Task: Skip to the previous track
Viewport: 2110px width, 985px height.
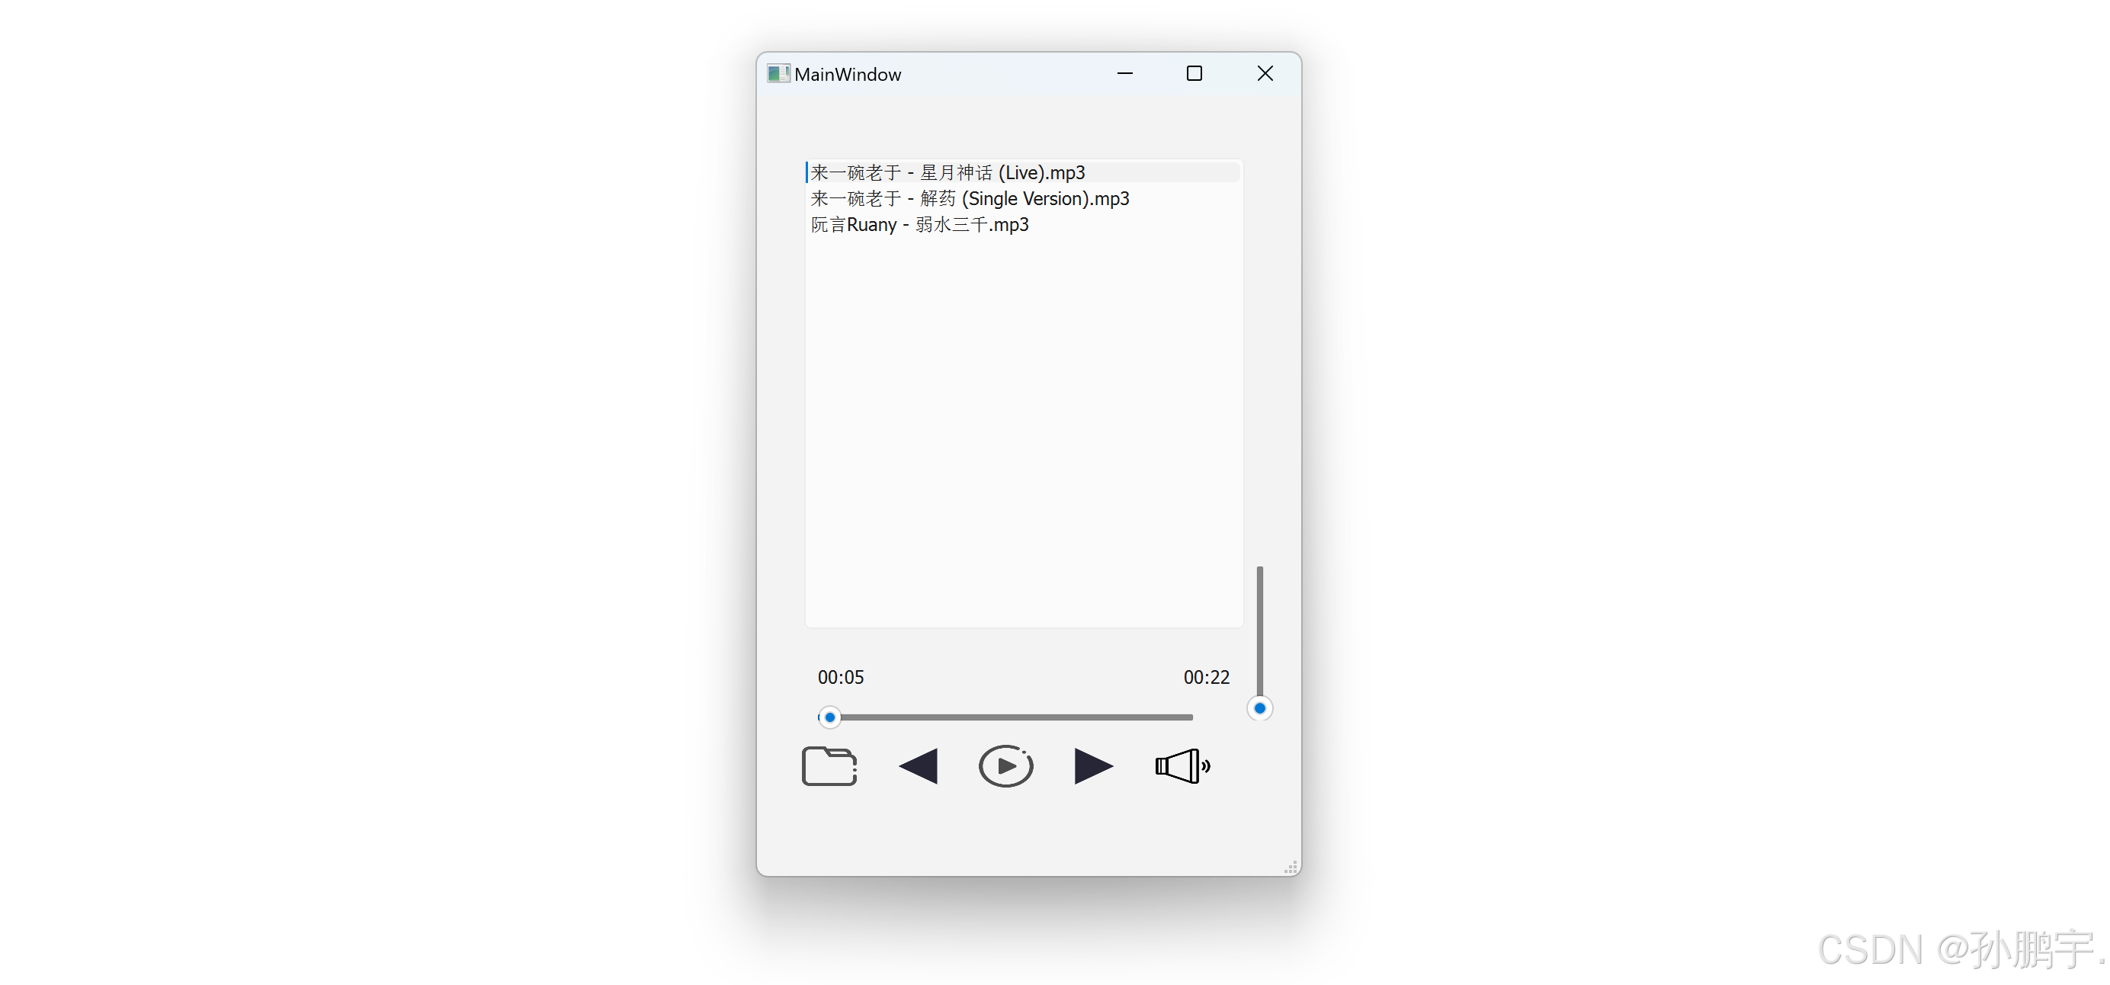Action: pyautogui.click(x=919, y=766)
